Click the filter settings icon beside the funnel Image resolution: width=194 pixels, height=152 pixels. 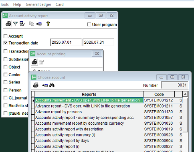point(22,24)
